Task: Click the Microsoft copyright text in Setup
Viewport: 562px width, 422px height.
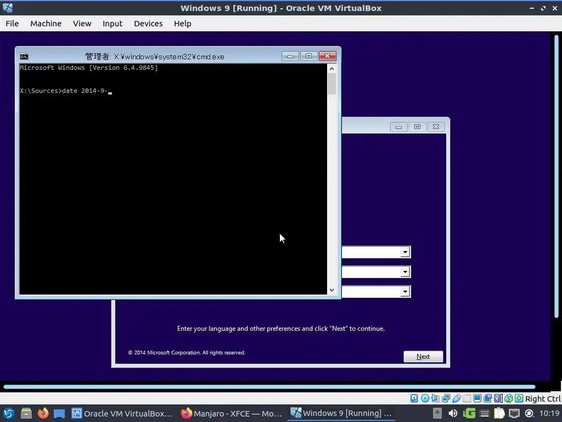Action: pos(187,352)
